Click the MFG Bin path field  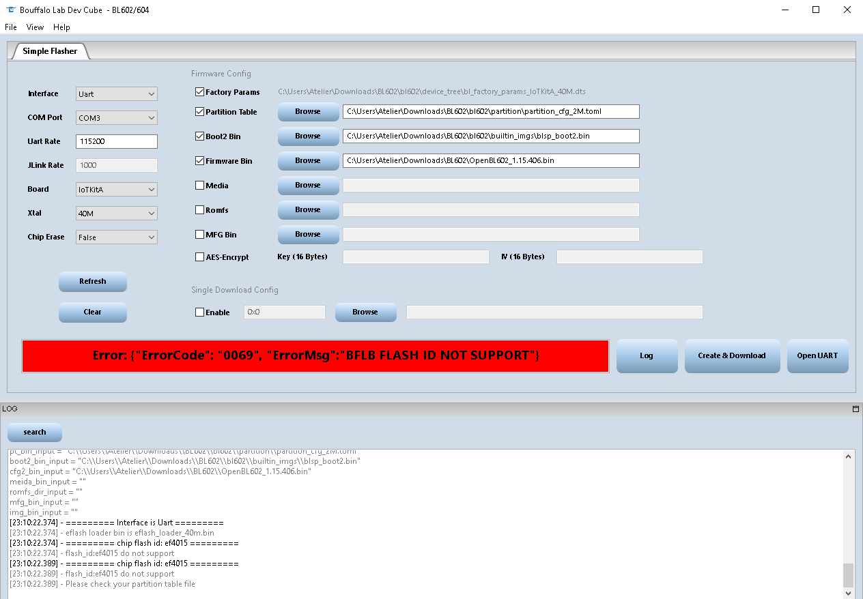point(491,234)
